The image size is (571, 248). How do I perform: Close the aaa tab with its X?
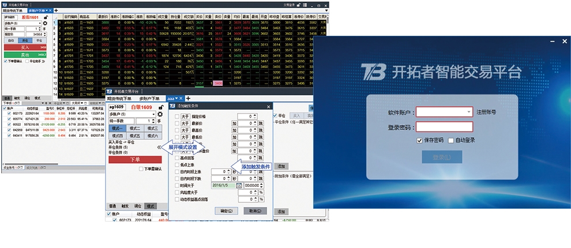[x=181, y=98]
